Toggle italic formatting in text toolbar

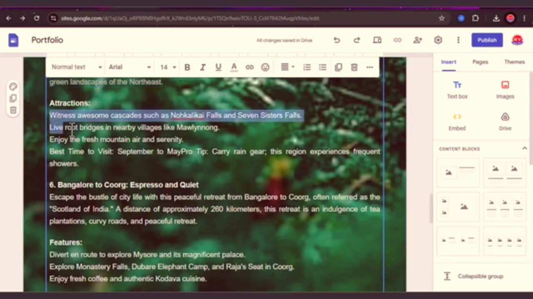pyautogui.click(x=202, y=67)
